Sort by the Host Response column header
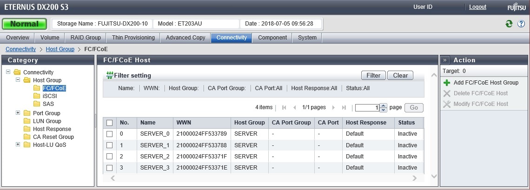The height and width of the screenshot is (190, 530). [x=368, y=123]
